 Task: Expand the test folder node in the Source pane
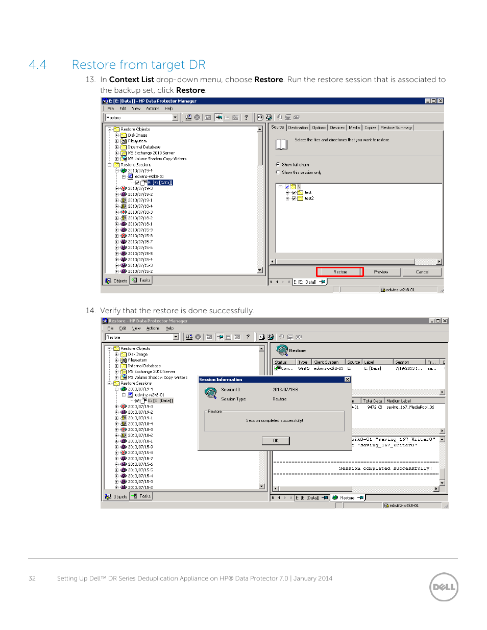click(287, 193)
